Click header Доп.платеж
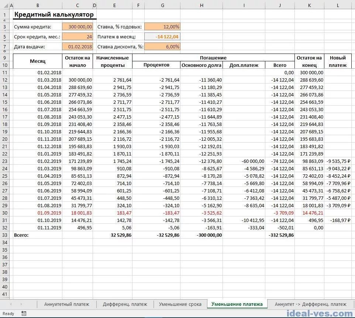The height and width of the screenshot is (318, 355). pos(244,65)
